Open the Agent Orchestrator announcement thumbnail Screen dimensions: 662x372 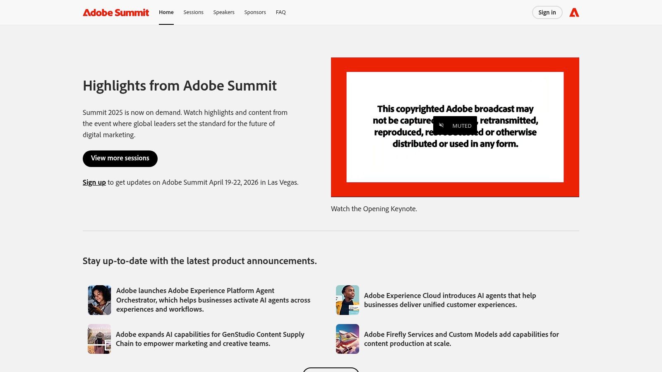pos(99,300)
